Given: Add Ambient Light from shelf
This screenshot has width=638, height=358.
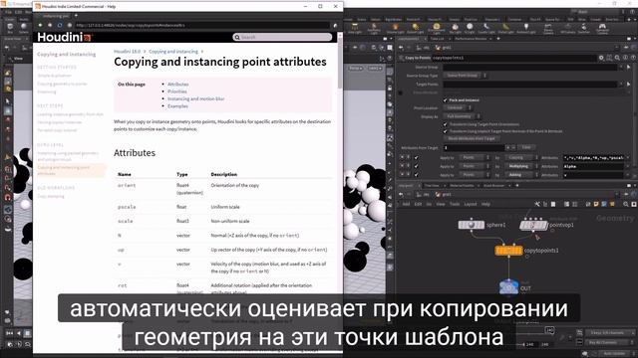Looking at the screenshot, I should coord(526,28).
